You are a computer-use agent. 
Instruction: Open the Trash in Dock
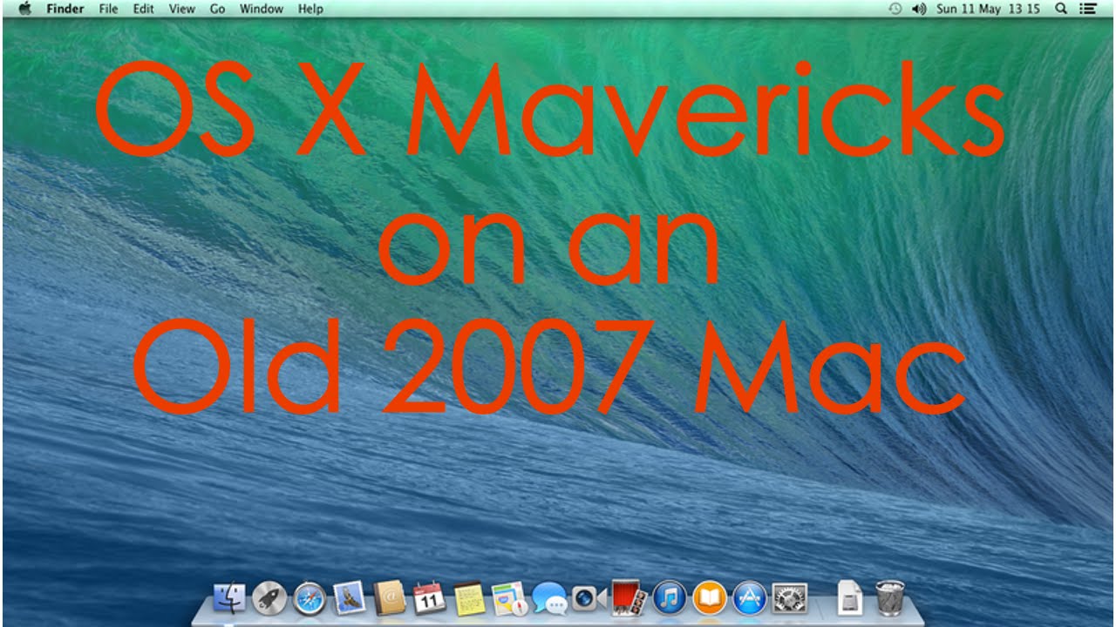pyautogui.click(x=890, y=598)
